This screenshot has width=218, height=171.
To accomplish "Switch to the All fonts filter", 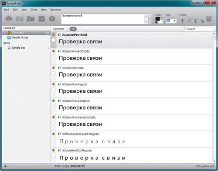I will pos(73,29).
